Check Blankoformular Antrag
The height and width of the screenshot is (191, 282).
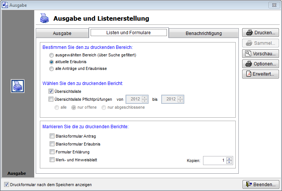click(x=52, y=136)
